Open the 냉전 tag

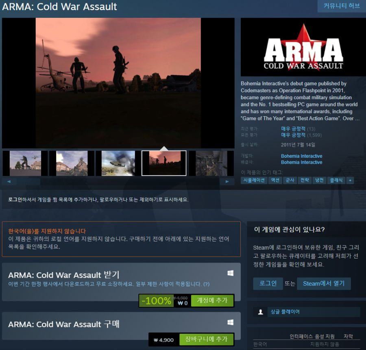319,180
